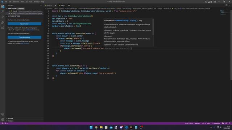Click Visual Studio Code taskbar icon
The width and height of the screenshot is (232, 130).
pyautogui.click(x=126, y=127)
